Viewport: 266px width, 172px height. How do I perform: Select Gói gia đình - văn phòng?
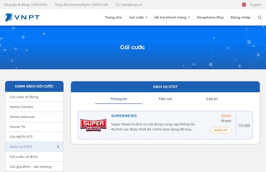(34, 167)
